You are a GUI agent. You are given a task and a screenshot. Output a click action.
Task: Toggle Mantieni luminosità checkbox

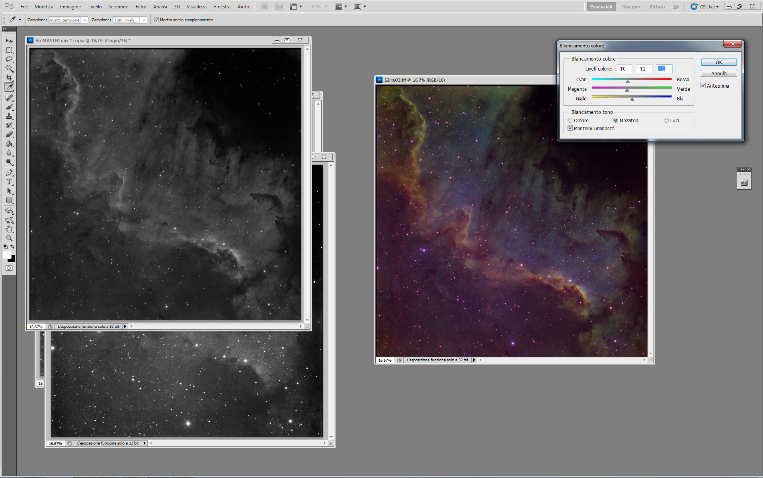click(x=570, y=128)
